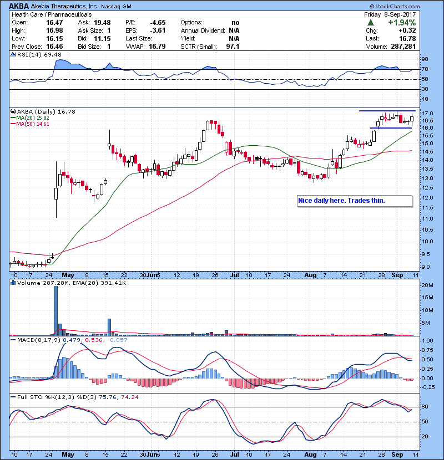The image size is (444, 460).
Task: Click the lower blue support line near 16.0
Action: pos(391,128)
